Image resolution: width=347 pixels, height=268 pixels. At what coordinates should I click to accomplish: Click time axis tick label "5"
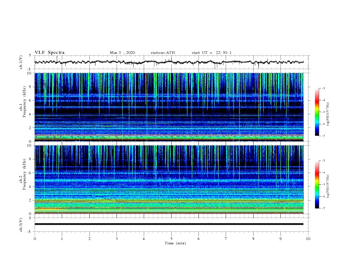(x=171, y=239)
